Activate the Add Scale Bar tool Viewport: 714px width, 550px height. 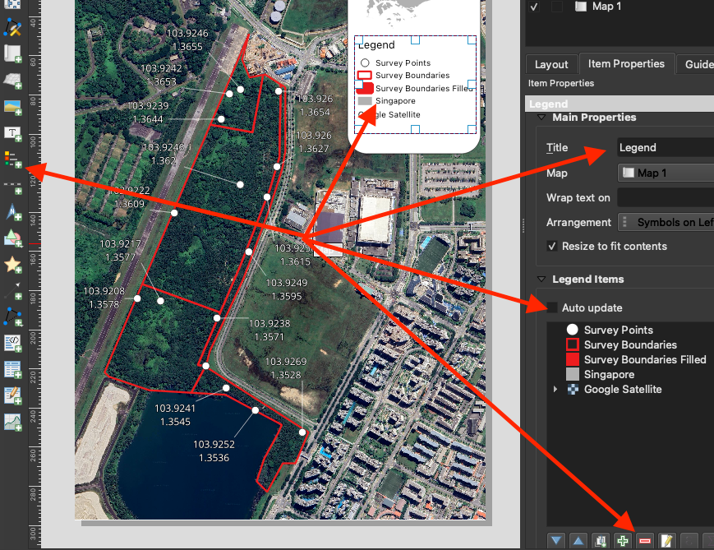12,187
